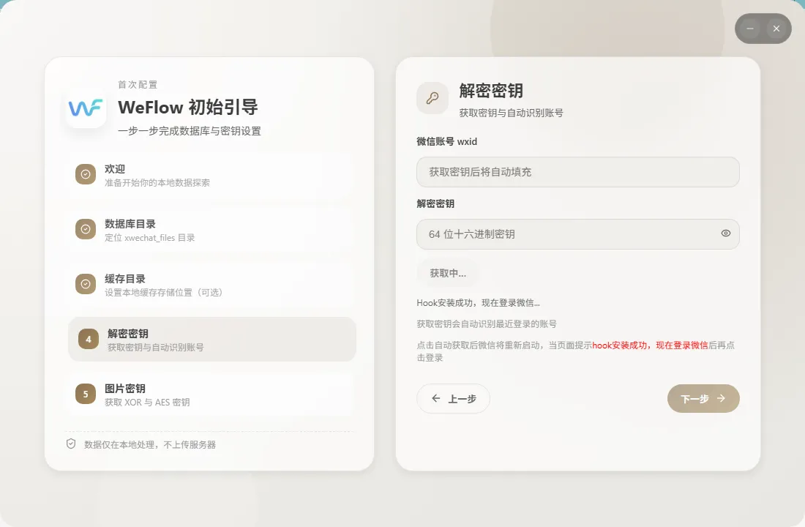
Task: Select the 缓存目录 step
Action: 210,285
